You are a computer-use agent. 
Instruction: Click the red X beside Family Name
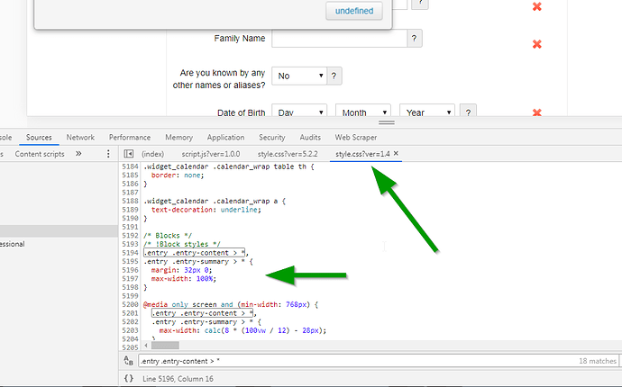[x=536, y=44]
